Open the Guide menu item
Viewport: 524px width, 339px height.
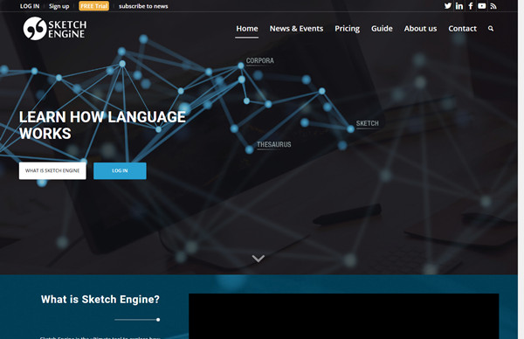(382, 29)
